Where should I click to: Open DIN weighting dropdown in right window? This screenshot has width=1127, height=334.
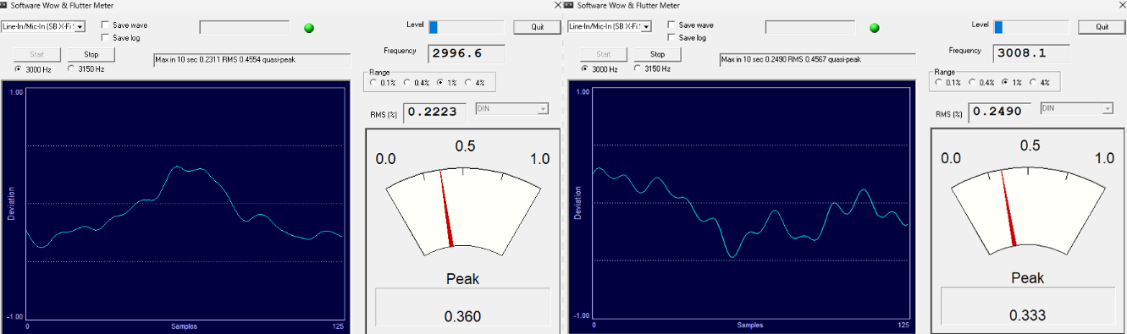click(1108, 109)
